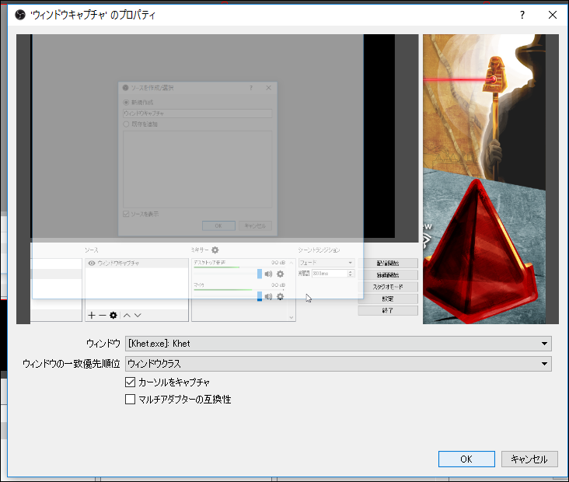Click the window capture preview image

tap(288, 179)
